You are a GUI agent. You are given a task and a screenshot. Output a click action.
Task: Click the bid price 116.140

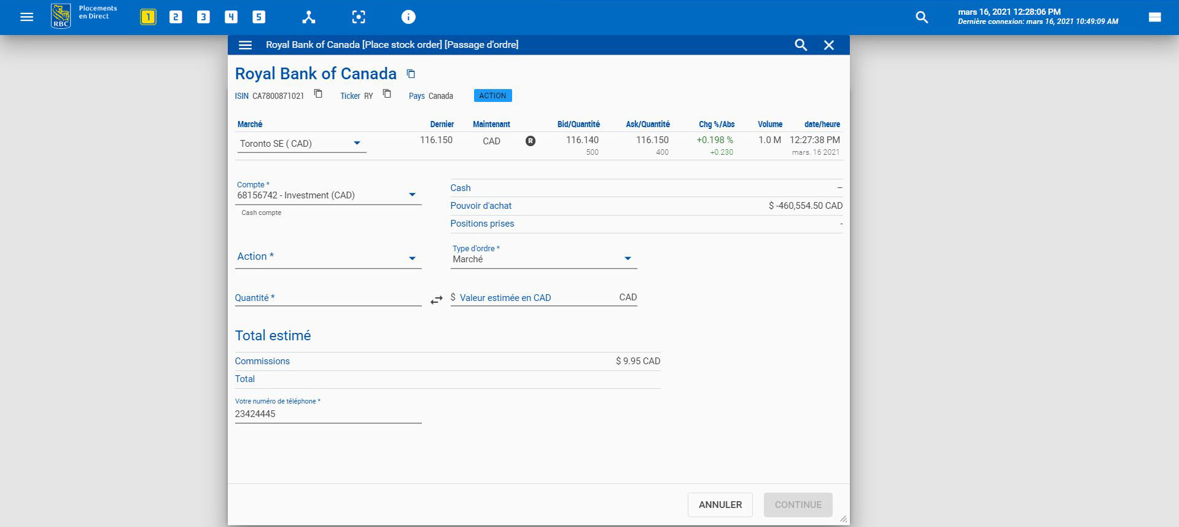[x=582, y=140]
